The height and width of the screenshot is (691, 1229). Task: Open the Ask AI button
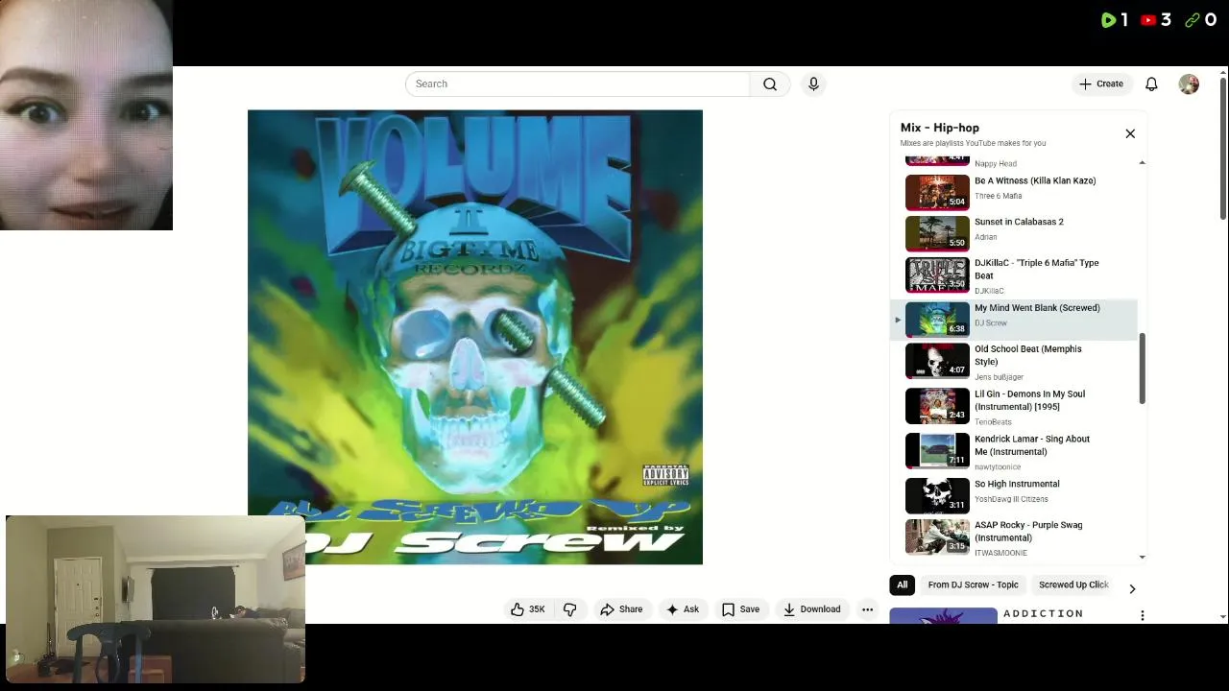[683, 609]
